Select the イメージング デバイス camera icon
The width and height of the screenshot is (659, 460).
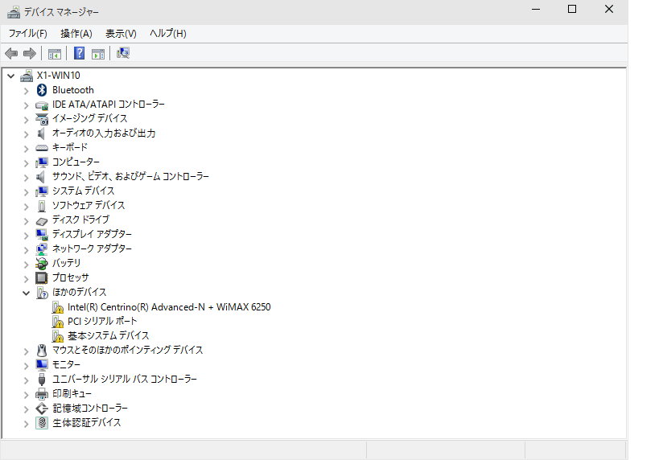tap(42, 119)
